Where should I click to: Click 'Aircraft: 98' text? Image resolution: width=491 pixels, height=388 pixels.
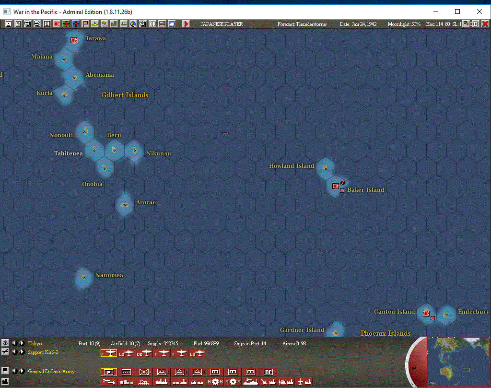click(294, 343)
